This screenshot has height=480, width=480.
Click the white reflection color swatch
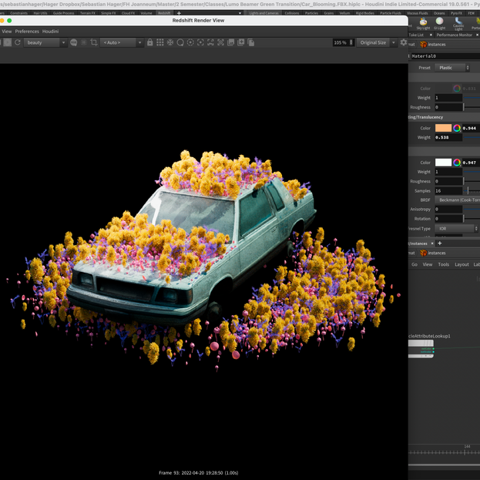pyautogui.click(x=443, y=163)
